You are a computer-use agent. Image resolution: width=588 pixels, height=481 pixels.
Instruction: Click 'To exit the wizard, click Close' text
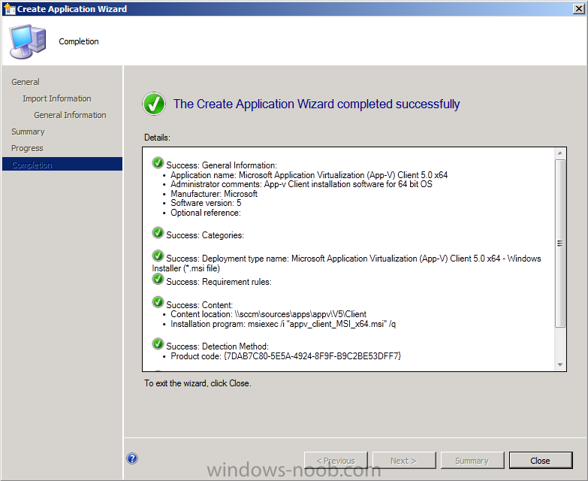(x=198, y=383)
